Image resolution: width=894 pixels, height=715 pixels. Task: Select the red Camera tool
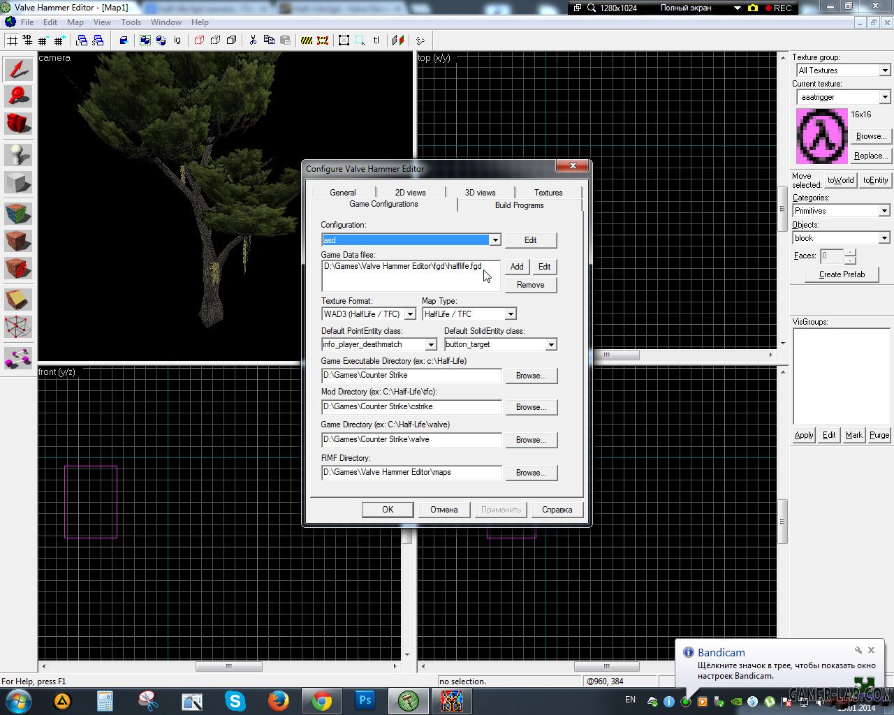click(x=18, y=124)
